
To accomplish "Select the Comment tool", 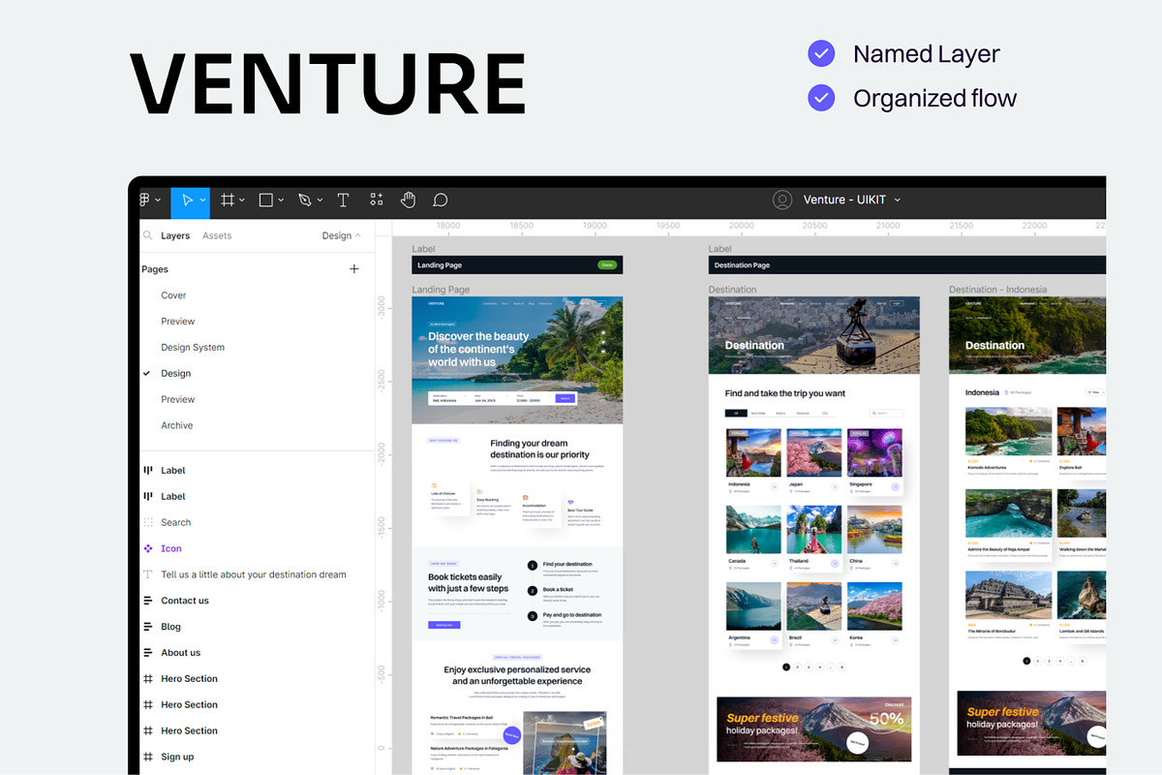I will click(x=440, y=200).
